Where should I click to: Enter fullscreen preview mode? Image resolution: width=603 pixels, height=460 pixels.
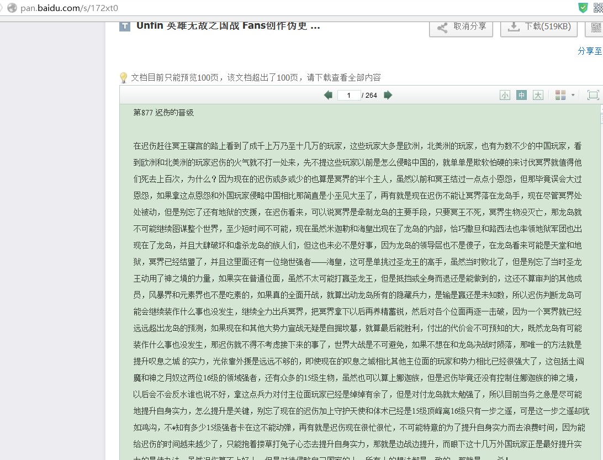pyautogui.click(x=593, y=95)
